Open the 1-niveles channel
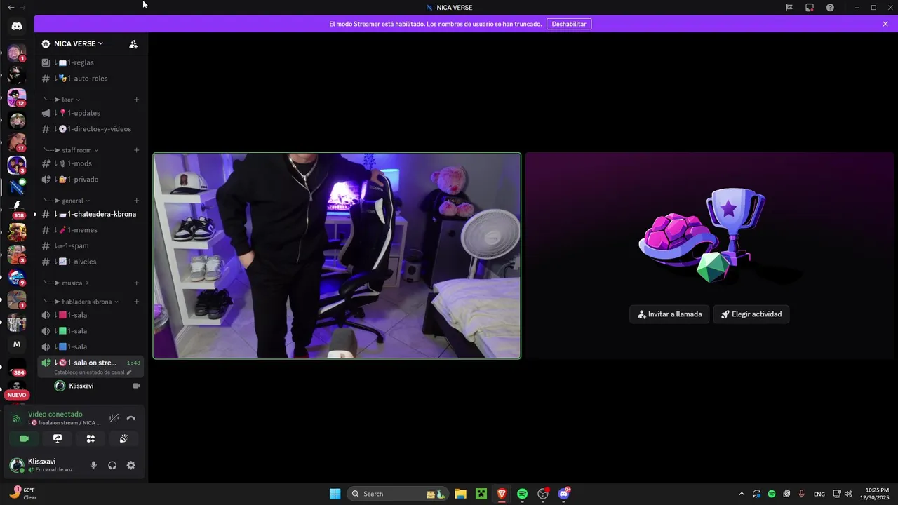The image size is (898, 505). pos(91,262)
